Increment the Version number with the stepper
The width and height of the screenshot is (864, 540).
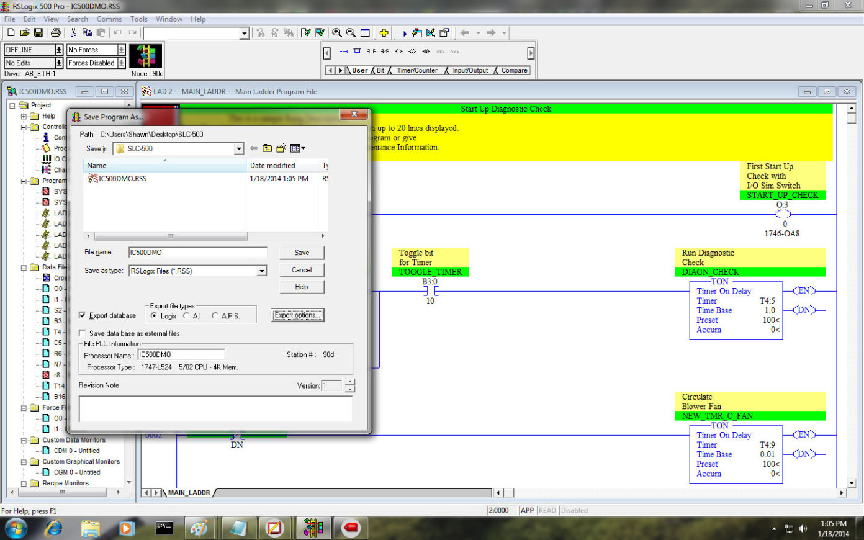tap(349, 383)
